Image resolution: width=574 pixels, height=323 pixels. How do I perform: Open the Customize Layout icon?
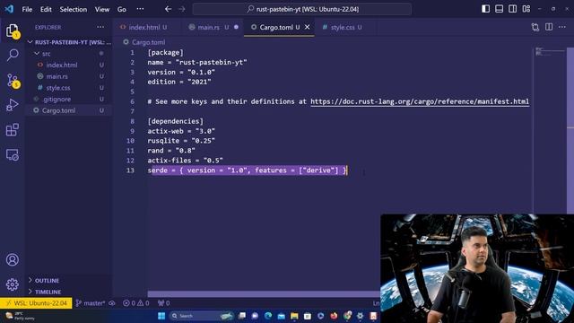526,9
